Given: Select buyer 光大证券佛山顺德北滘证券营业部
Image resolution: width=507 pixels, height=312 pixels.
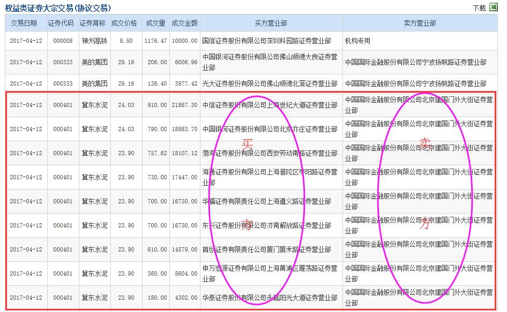Looking at the screenshot, I should 270,83.
